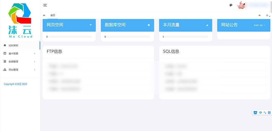
Task: Click the 数据库空间 card header
Action: (127, 25)
